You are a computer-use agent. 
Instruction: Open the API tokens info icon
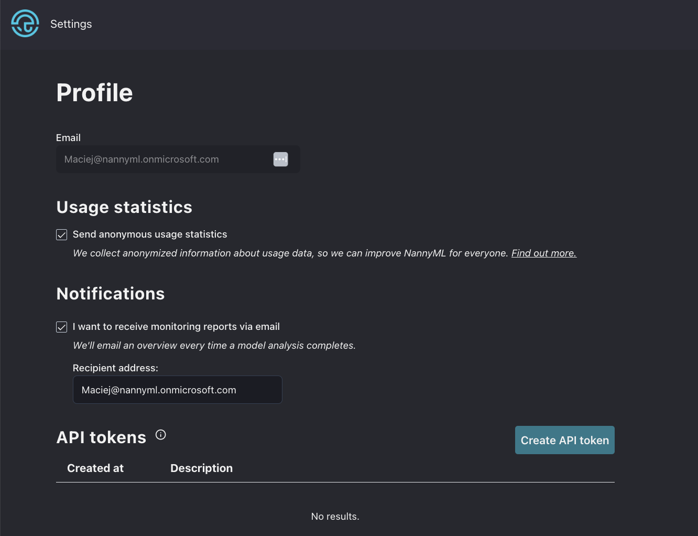pos(161,435)
